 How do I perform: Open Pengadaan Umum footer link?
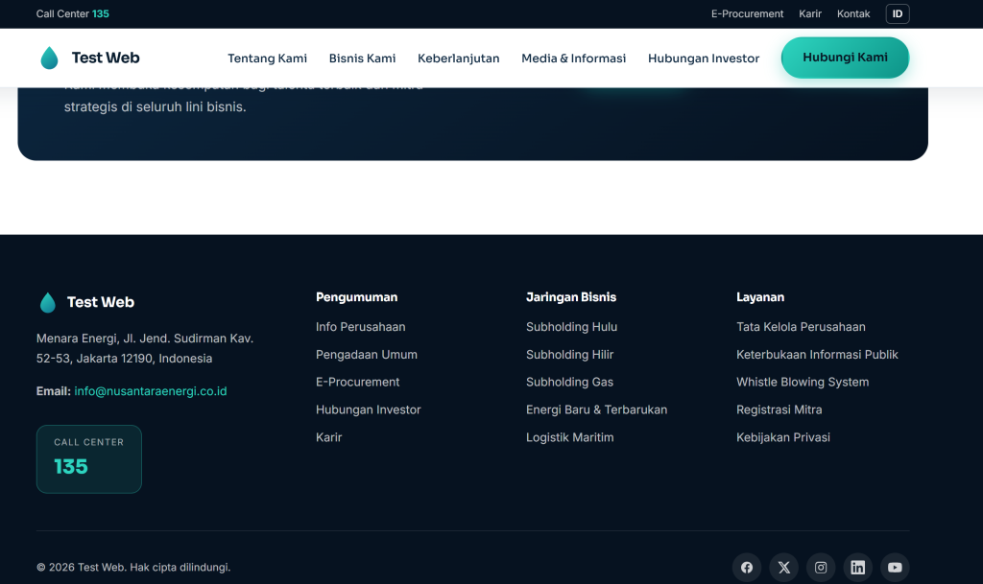(x=366, y=354)
